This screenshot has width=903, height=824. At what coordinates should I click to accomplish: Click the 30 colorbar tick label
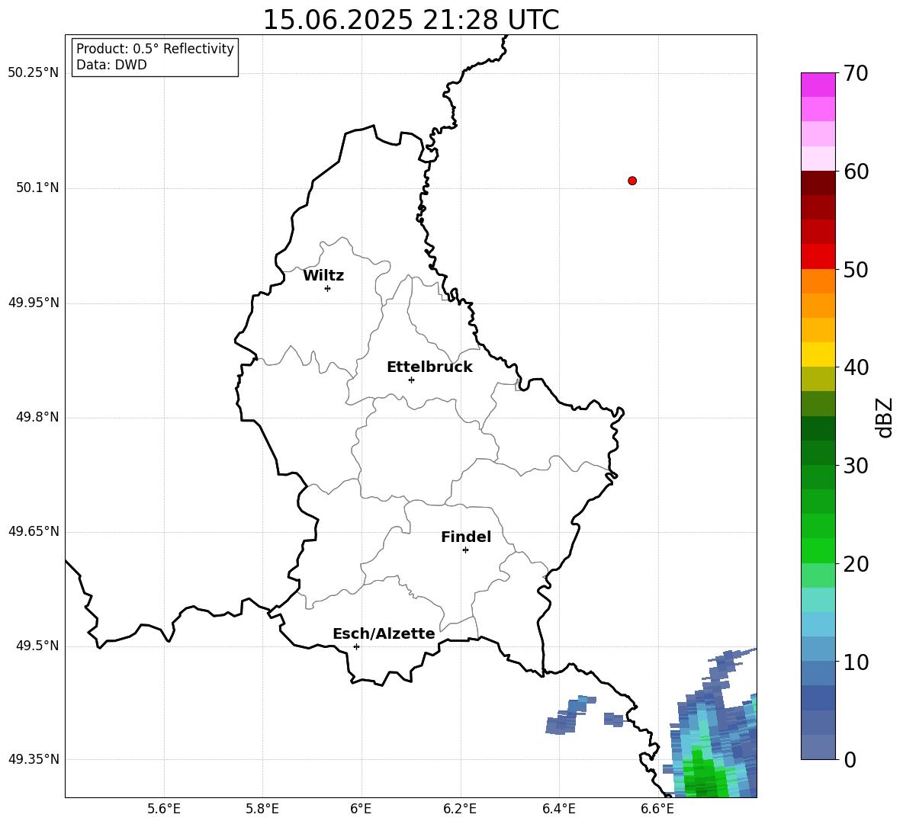pos(856,466)
